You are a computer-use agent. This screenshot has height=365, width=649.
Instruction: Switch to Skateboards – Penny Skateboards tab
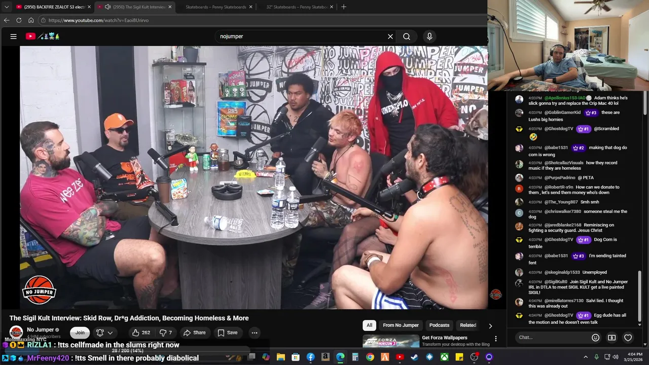[x=215, y=7]
